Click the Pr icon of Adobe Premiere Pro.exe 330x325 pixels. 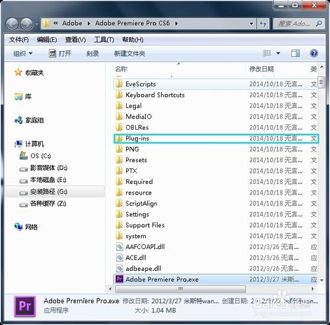(x=119, y=279)
